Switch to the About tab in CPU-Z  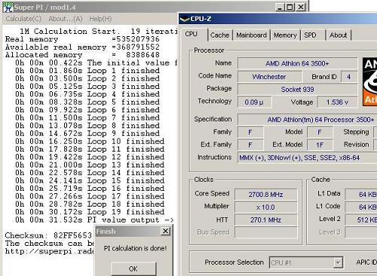coord(339,35)
